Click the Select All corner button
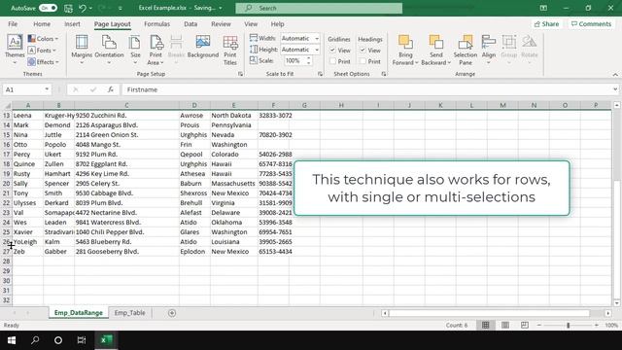This screenshot has width=622, height=350. 7,105
